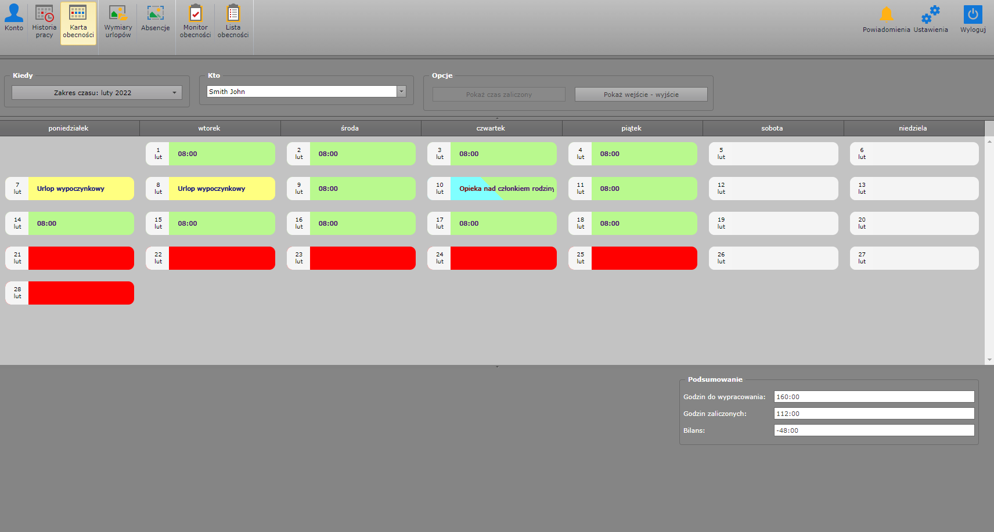Click the Godzin do wypracowania field
The height and width of the screenshot is (532, 994).
tap(874, 397)
